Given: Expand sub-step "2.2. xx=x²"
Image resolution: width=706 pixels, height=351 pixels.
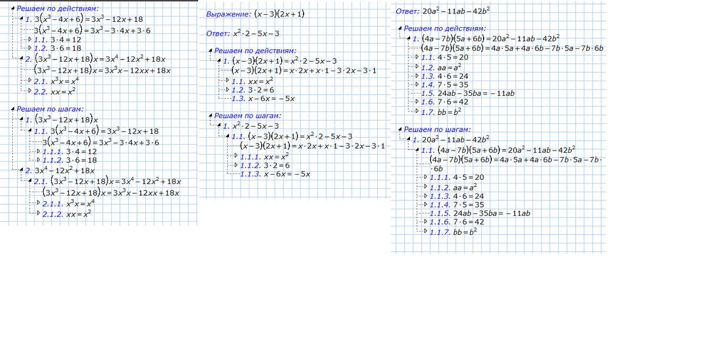Looking at the screenshot, I should (31, 92).
